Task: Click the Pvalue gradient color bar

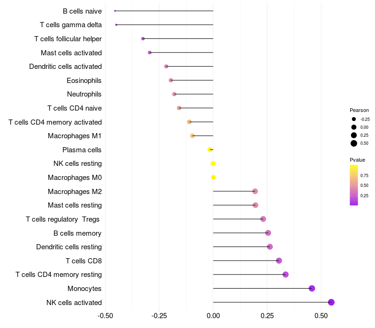Action: 354,185
